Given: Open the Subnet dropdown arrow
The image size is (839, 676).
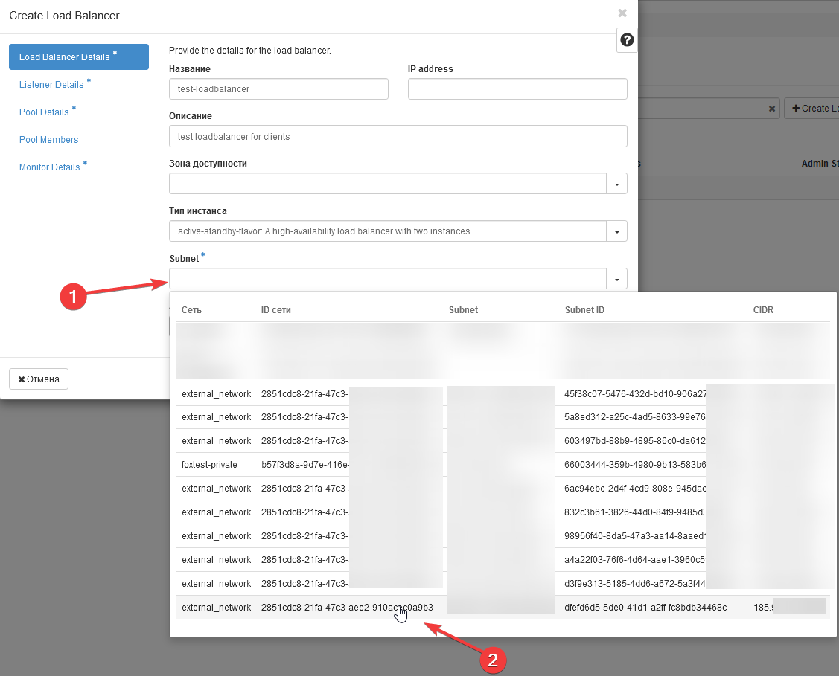Looking at the screenshot, I should click(x=616, y=279).
